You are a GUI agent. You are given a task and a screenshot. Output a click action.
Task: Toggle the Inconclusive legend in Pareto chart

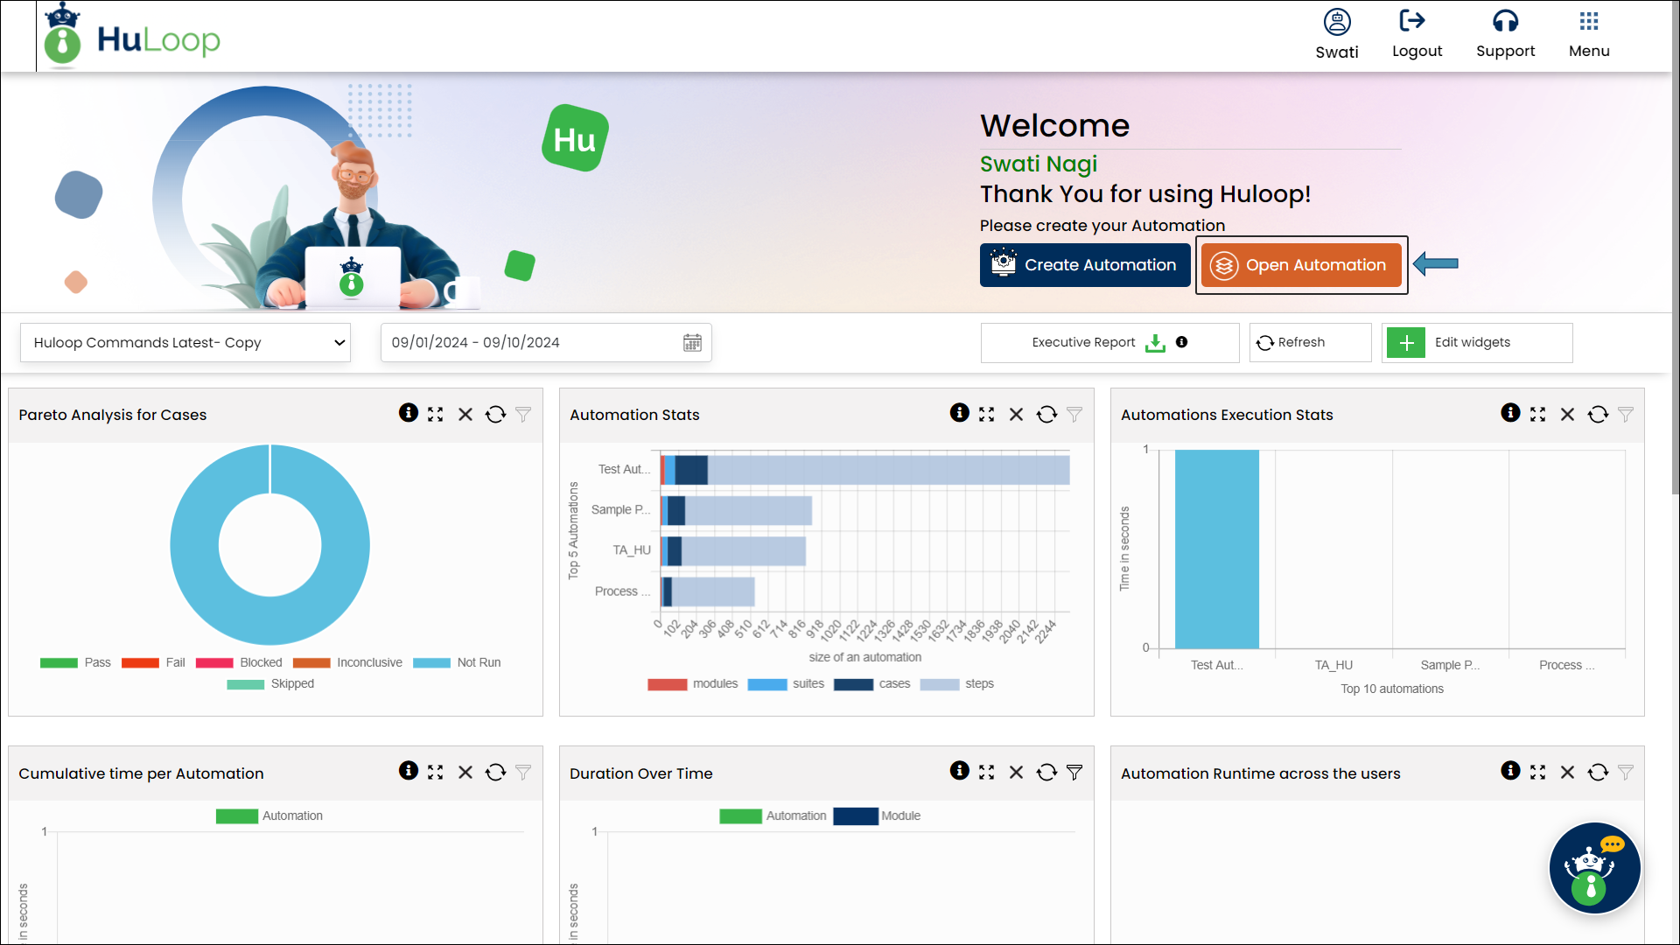pos(347,662)
